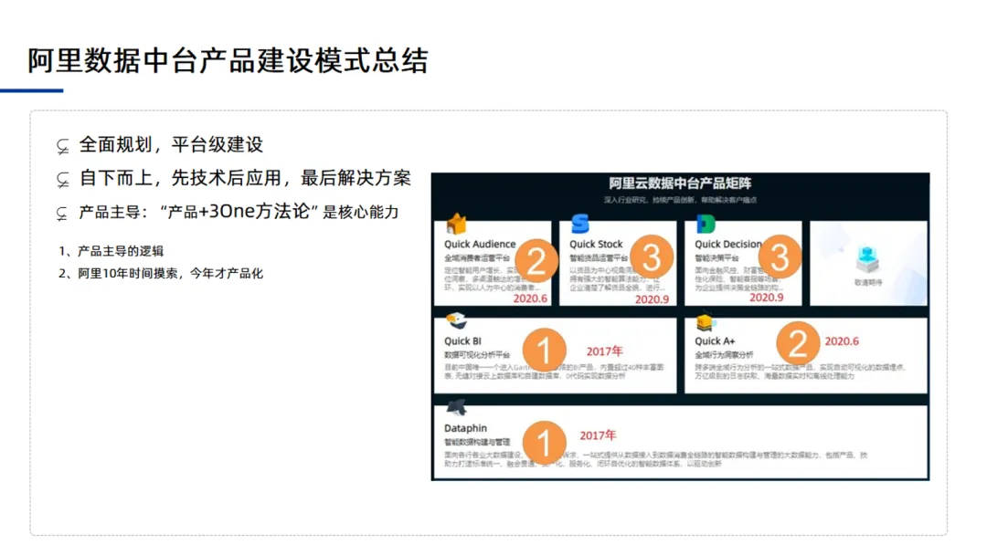Click the 全面规划，平台级建设 bullet text
Viewport: 987px width, 555px height.
171,144
